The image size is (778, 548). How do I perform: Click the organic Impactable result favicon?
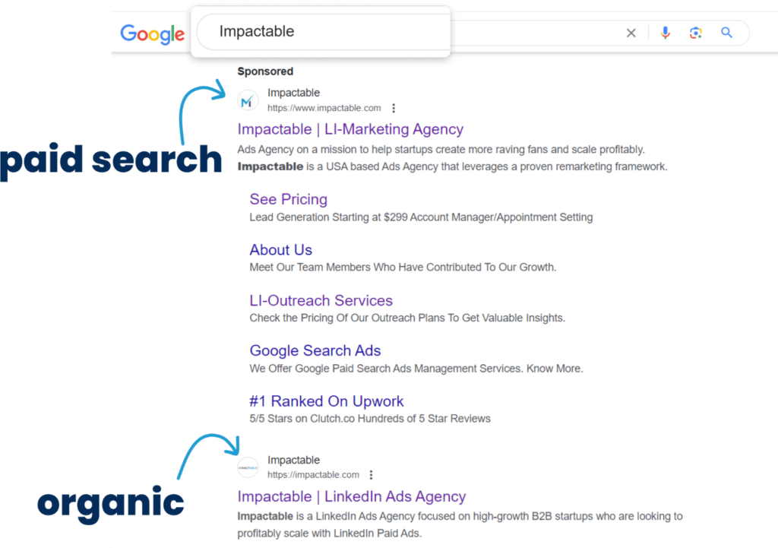[x=248, y=467]
